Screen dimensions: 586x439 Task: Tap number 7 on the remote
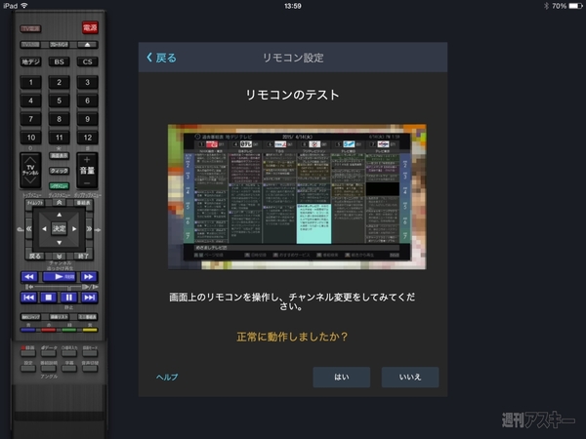(x=30, y=119)
